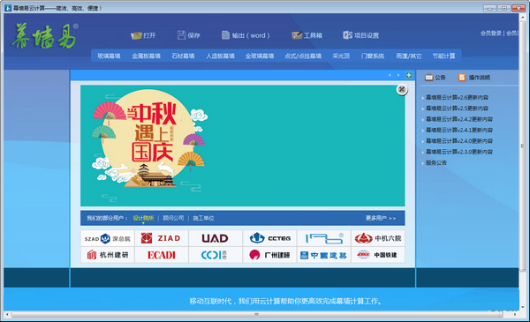Click the ECADI logo tile
The width and height of the screenshot is (530, 322).
pyautogui.click(x=162, y=255)
